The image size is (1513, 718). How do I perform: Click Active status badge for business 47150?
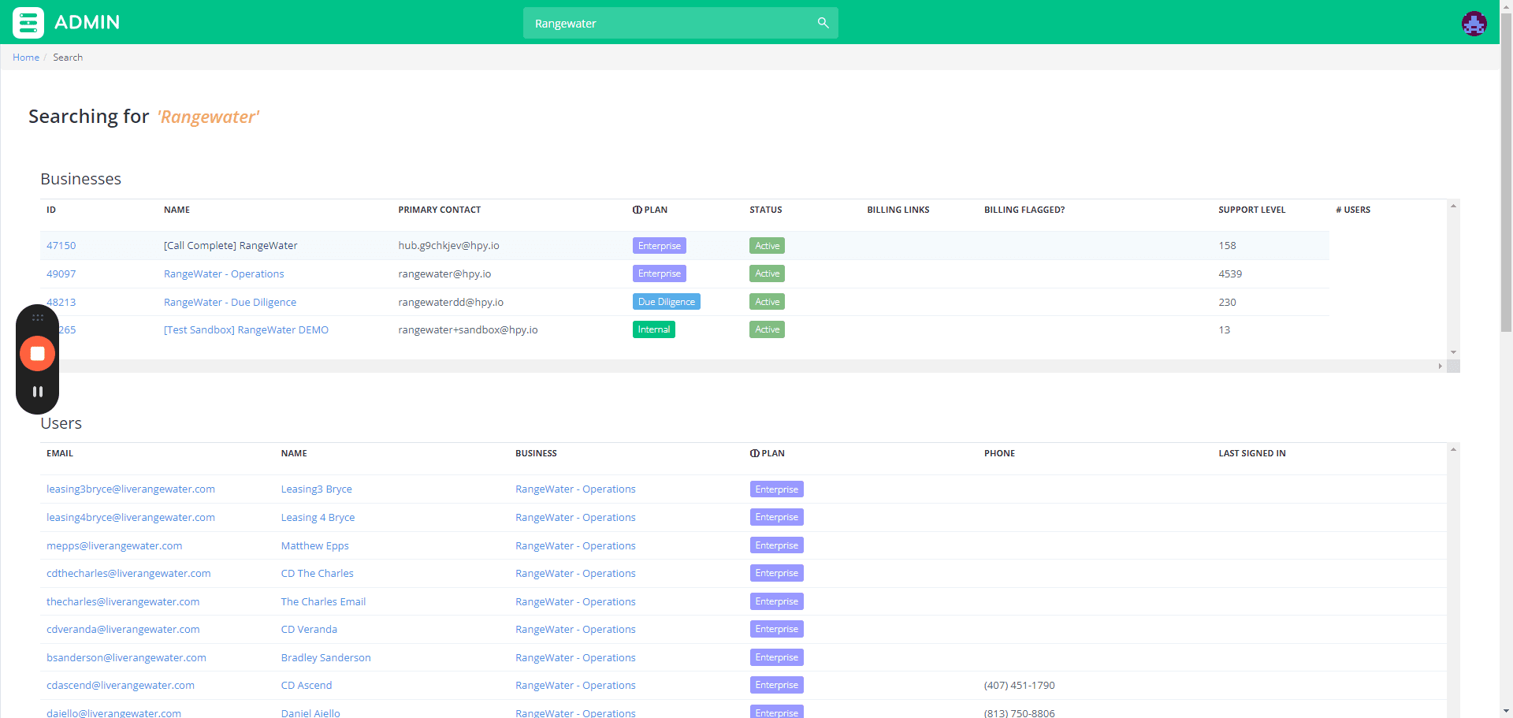click(767, 246)
